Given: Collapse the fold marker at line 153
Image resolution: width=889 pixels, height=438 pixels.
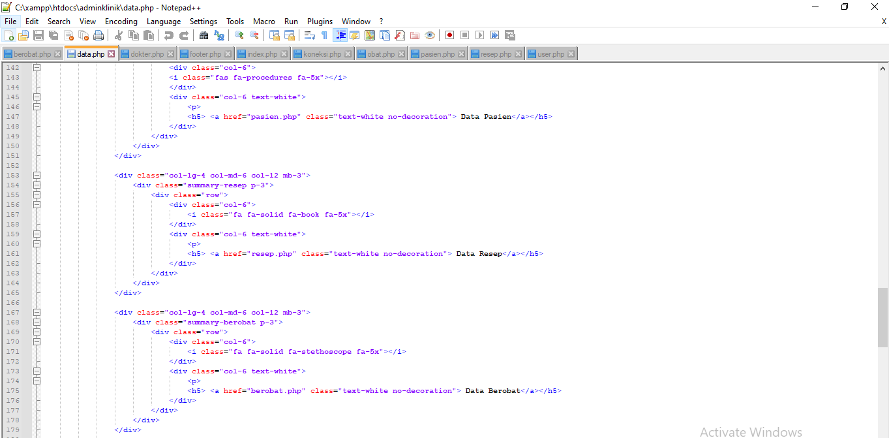Looking at the screenshot, I should [37, 175].
